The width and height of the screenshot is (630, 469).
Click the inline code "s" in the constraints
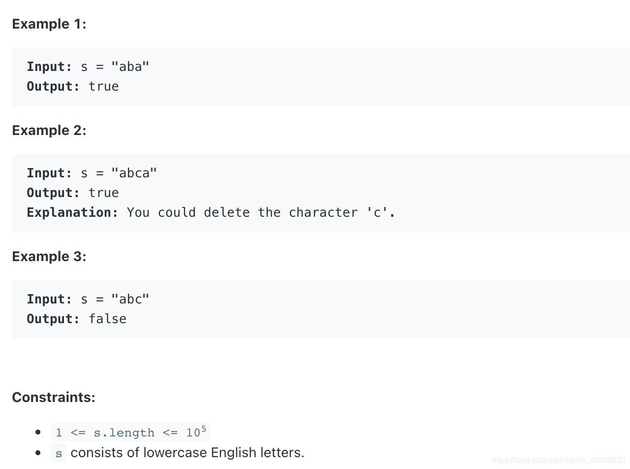pyautogui.click(x=59, y=453)
